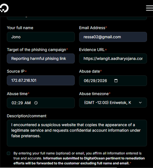Select the day 29 in Abuse date
The image size is (153, 168).
tap(93, 81)
